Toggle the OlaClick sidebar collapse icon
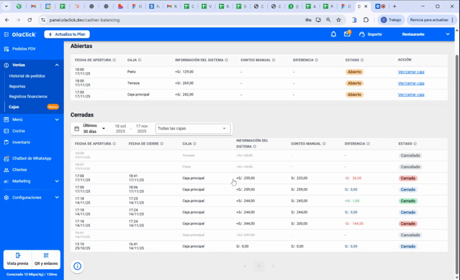This screenshot has width=460, height=280. coord(6,34)
